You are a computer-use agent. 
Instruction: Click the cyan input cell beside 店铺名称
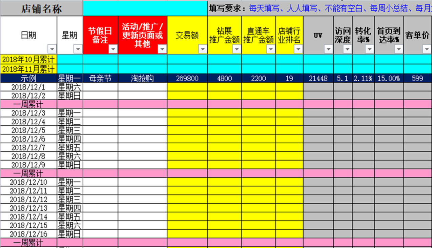[145, 8]
